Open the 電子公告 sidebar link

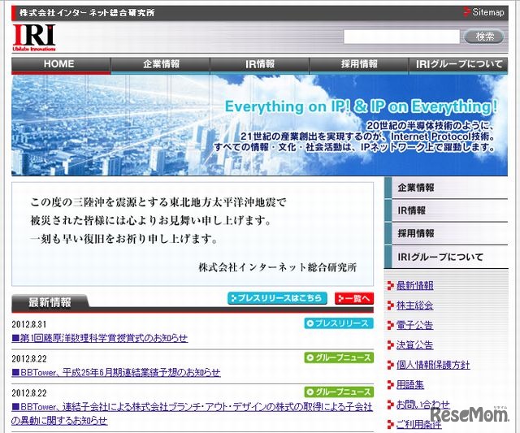pyautogui.click(x=415, y=325)
